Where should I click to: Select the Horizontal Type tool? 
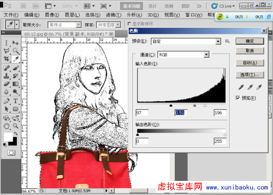(x=15, y=101)
